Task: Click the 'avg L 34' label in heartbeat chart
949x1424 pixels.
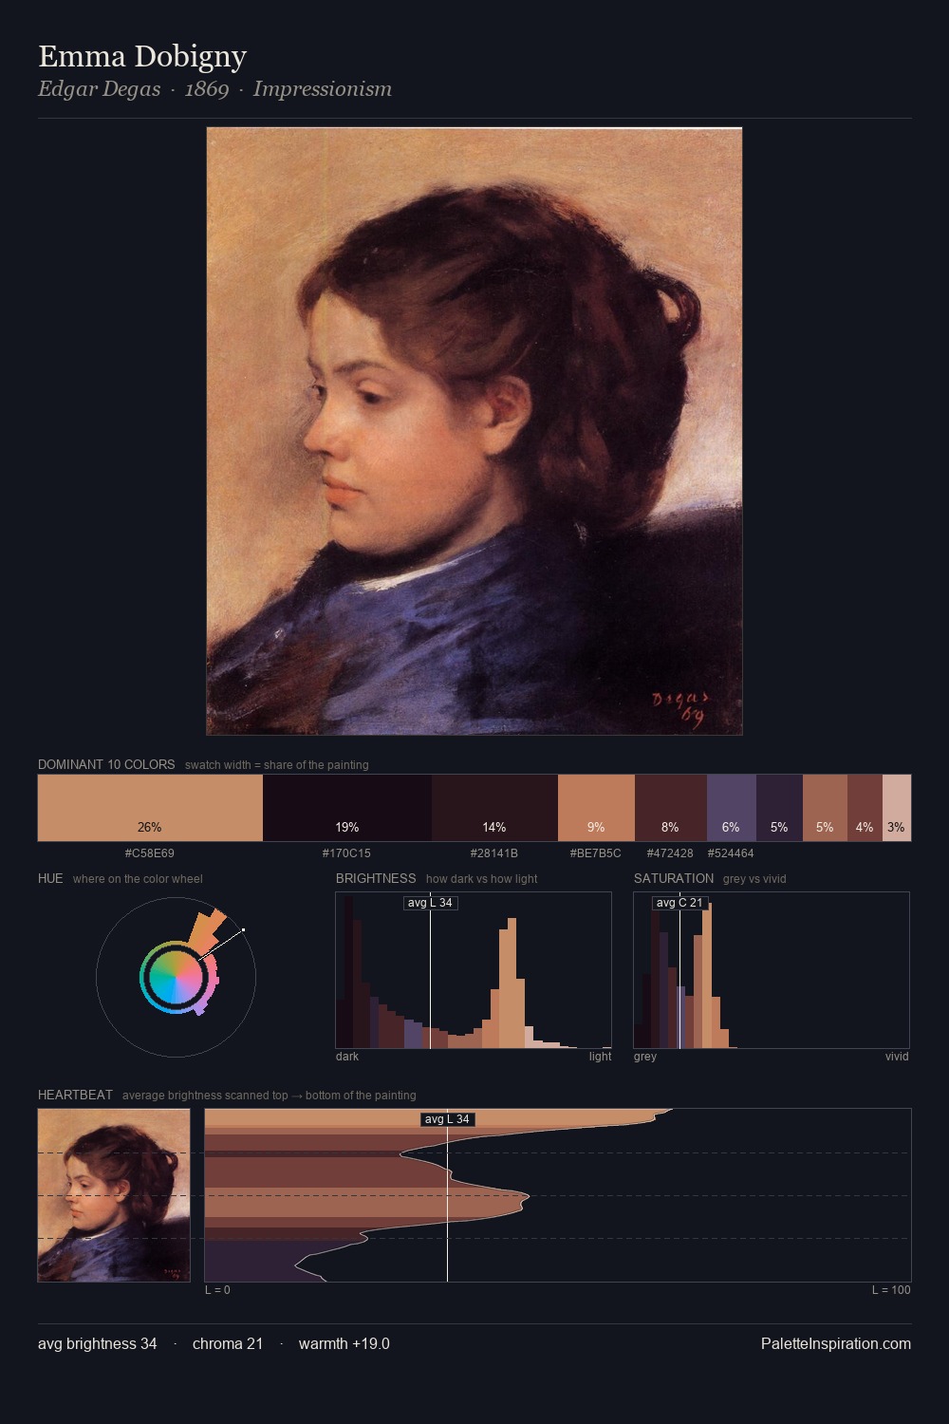Action: coord(447,1119)
